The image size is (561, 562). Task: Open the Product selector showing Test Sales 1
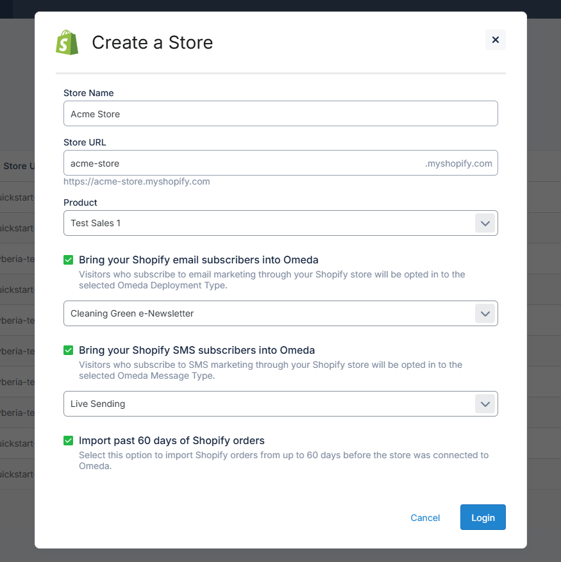pos(280,222)
